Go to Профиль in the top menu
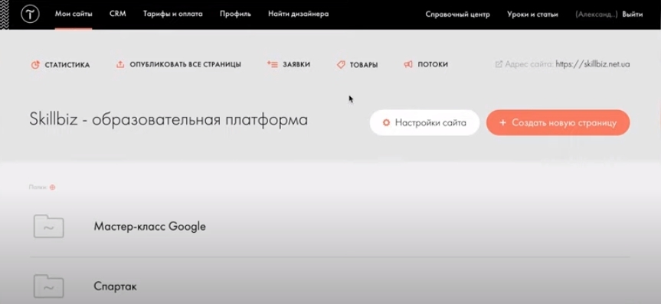The image size is (661, 304). coord(235,14)
